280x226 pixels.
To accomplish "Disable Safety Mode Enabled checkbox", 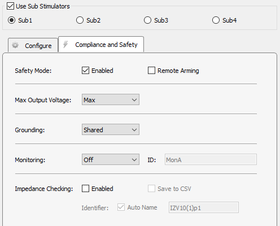I will (85, 71).
